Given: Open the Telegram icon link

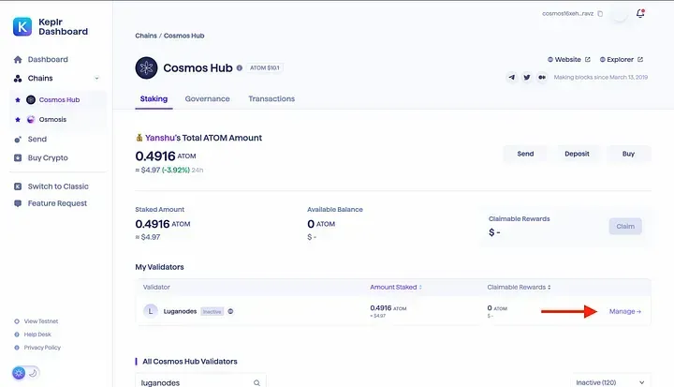Looking at the screenshot, I should pyautogui.click(x=511, y=78).
